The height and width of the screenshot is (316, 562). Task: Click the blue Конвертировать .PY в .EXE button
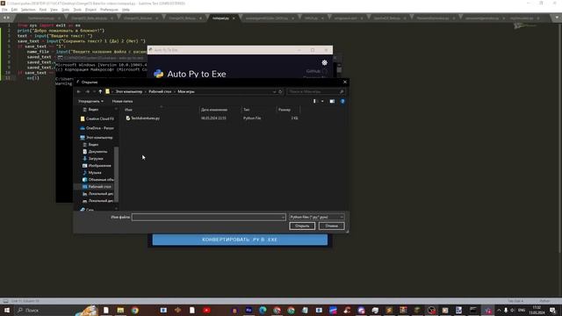240,240
